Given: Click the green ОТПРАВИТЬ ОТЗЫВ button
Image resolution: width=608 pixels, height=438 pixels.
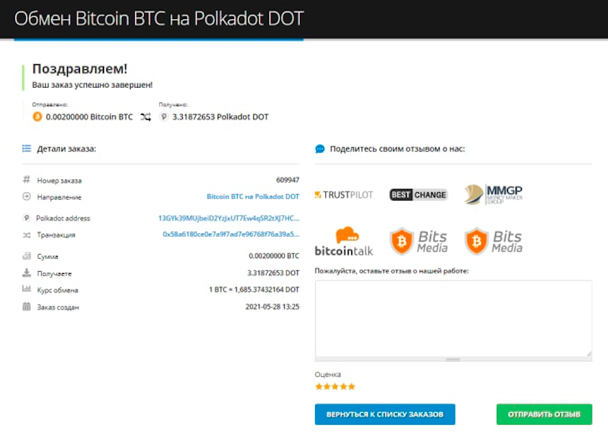Looking at the screenshot, I should tap(544, 414).
